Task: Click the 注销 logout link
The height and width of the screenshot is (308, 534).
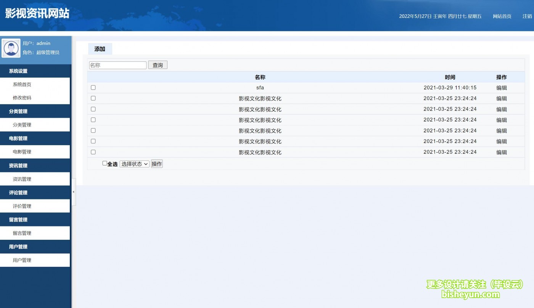Action: [527, 16]
